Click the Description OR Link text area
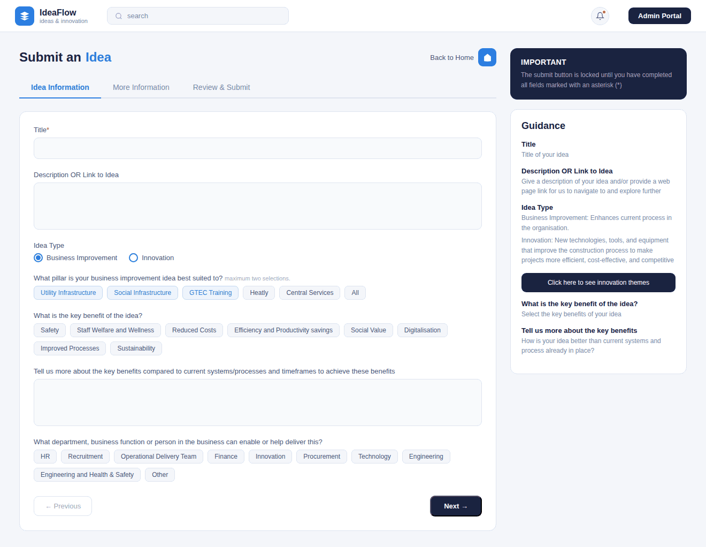This screenshot has height=547, width=706. tap(257, 206)
